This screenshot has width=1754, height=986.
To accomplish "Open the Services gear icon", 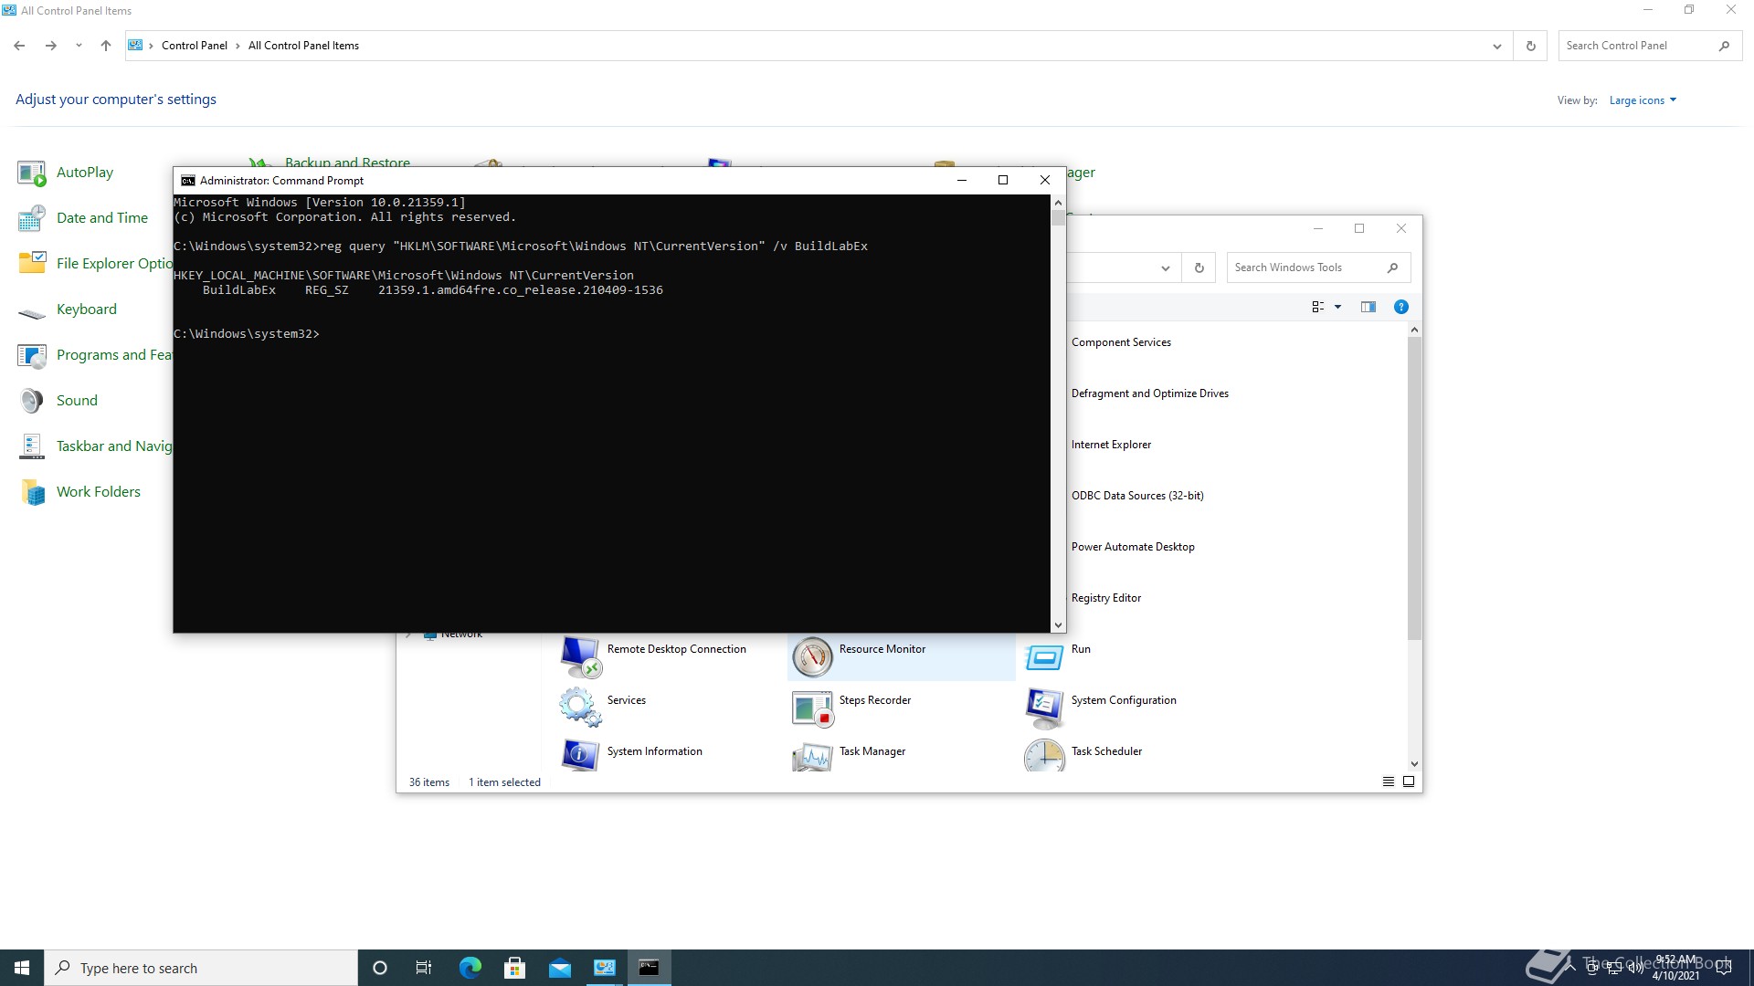I will tap(580, 708).
